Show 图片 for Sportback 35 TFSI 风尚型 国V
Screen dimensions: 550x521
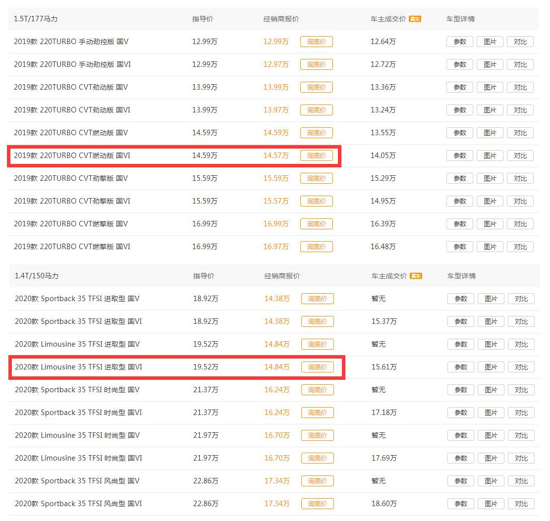[491, 481]
